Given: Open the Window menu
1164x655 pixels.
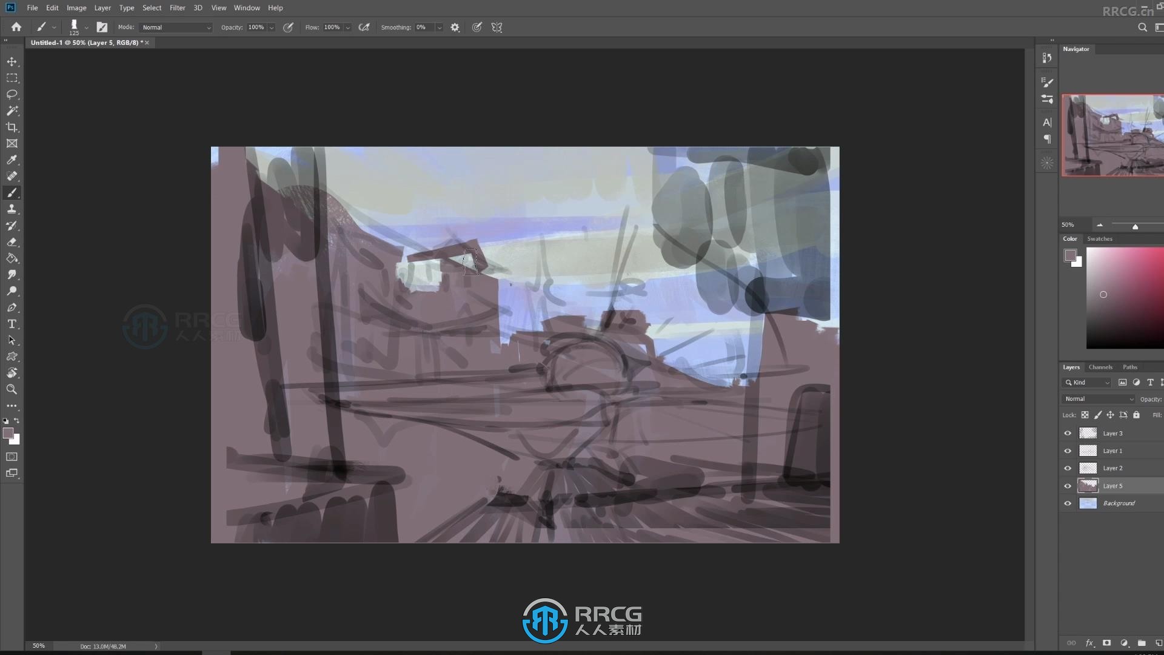Looking at the screenshot, I should (247, 8).
